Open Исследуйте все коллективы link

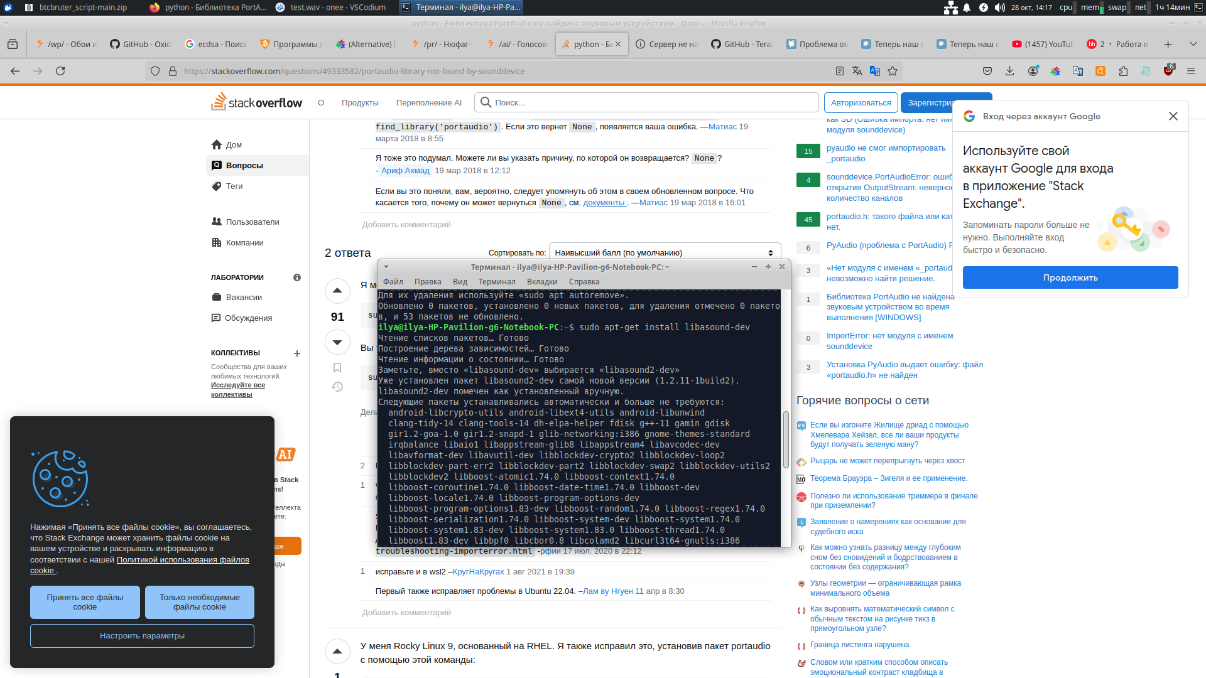click(x=238, y=389)
